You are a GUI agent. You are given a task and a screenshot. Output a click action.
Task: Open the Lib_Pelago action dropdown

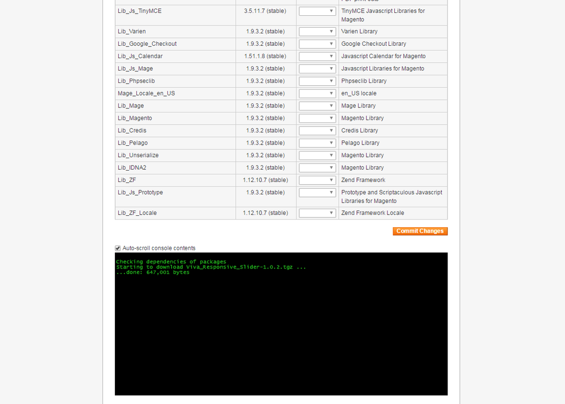click(x=317, y=144)
